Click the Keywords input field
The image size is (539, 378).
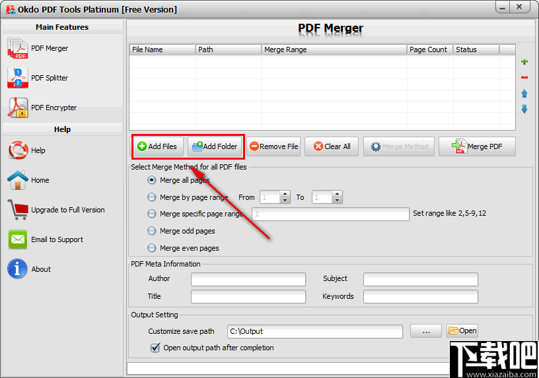pyautogui.click(x=421, y=296)
